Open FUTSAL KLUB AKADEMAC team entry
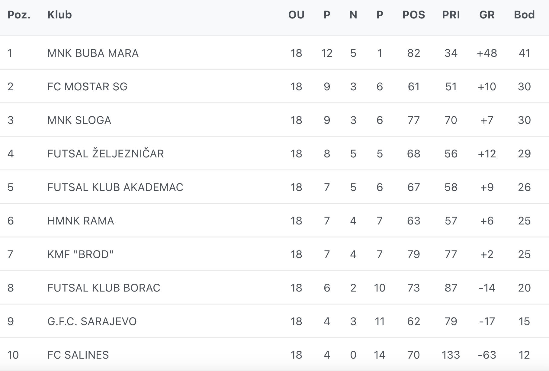Image resolution: width=549 pixels, height=371 pixels. 115,187
